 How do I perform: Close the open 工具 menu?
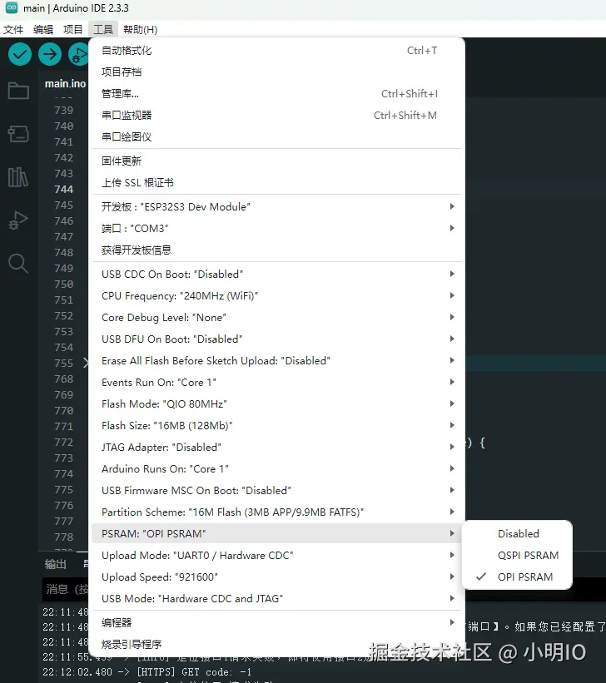tap(103, 30)
